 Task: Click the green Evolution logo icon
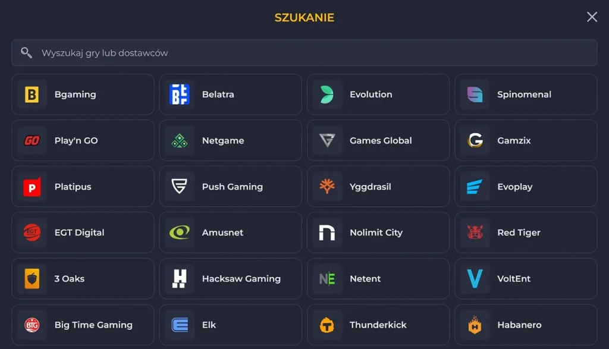327,95
